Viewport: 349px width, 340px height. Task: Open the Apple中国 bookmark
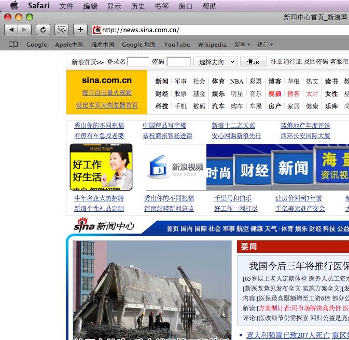(x=69, y=45)
